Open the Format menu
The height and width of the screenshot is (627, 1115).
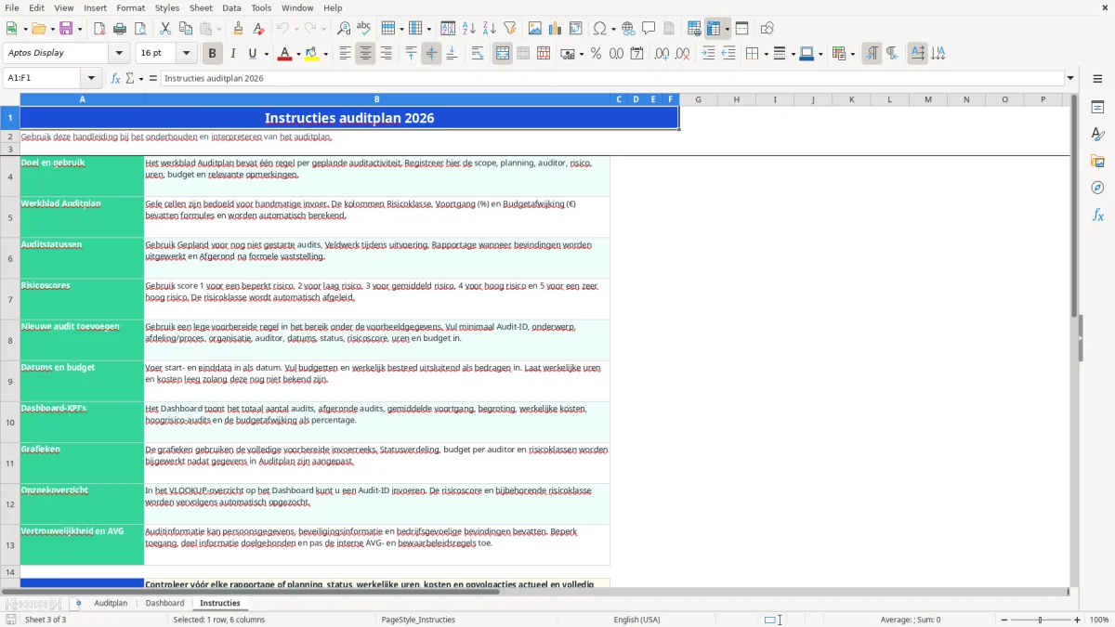point(130,7)
